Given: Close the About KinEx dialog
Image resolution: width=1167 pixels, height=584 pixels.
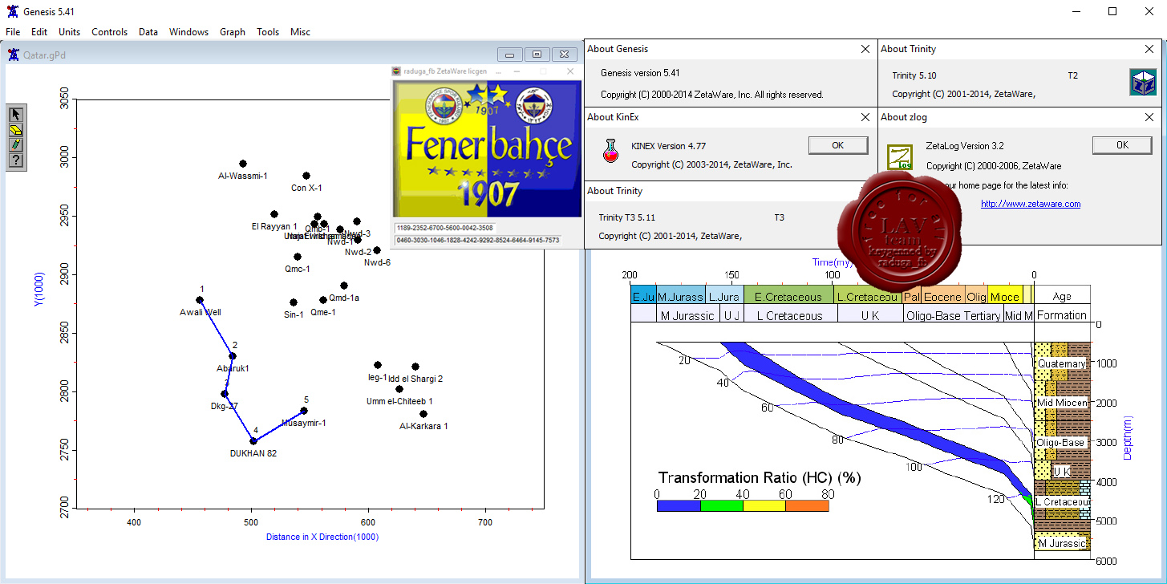Looking at the screenshot, I should point(865,117).
